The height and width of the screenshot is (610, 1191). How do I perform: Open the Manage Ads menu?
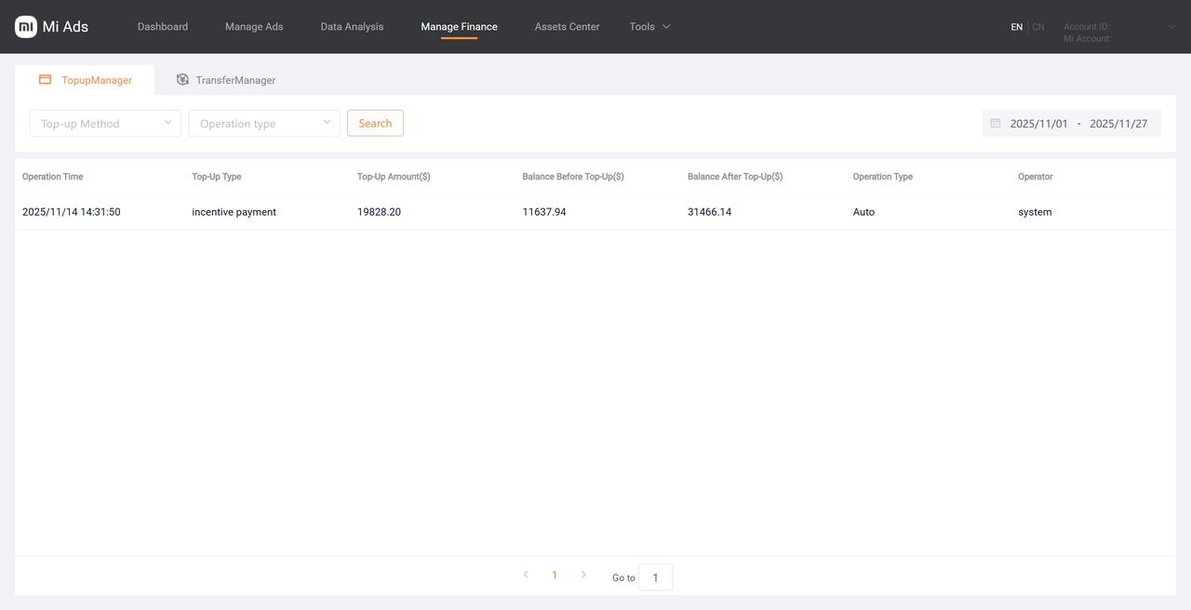click(x=254, y=27)
